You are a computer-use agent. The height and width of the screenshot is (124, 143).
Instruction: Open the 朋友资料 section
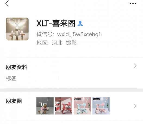click(x=71, y=67)
